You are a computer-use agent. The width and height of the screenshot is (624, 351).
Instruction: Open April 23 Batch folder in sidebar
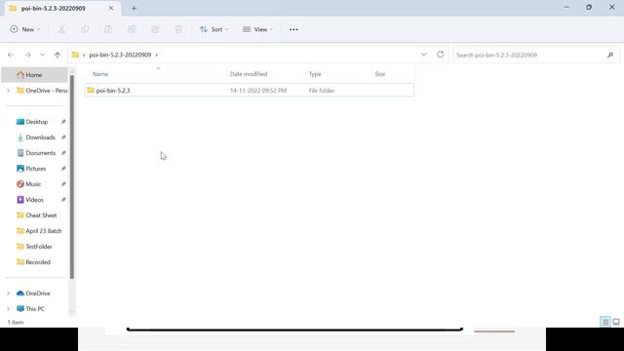click(39, 231)
